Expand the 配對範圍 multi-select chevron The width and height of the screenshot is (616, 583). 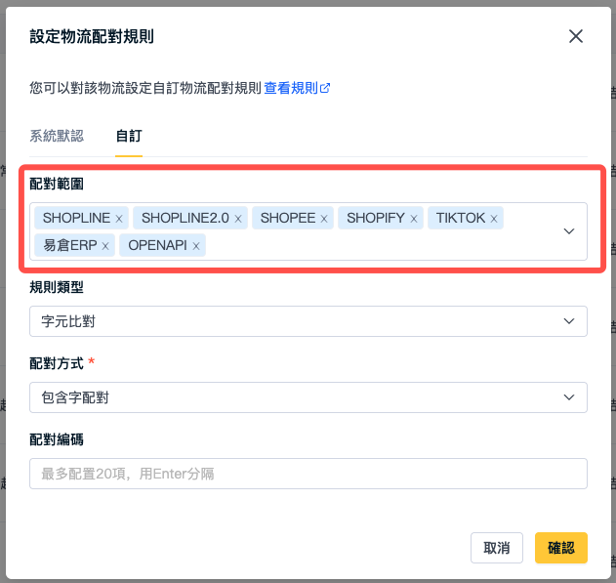click(x=569, y=231)
